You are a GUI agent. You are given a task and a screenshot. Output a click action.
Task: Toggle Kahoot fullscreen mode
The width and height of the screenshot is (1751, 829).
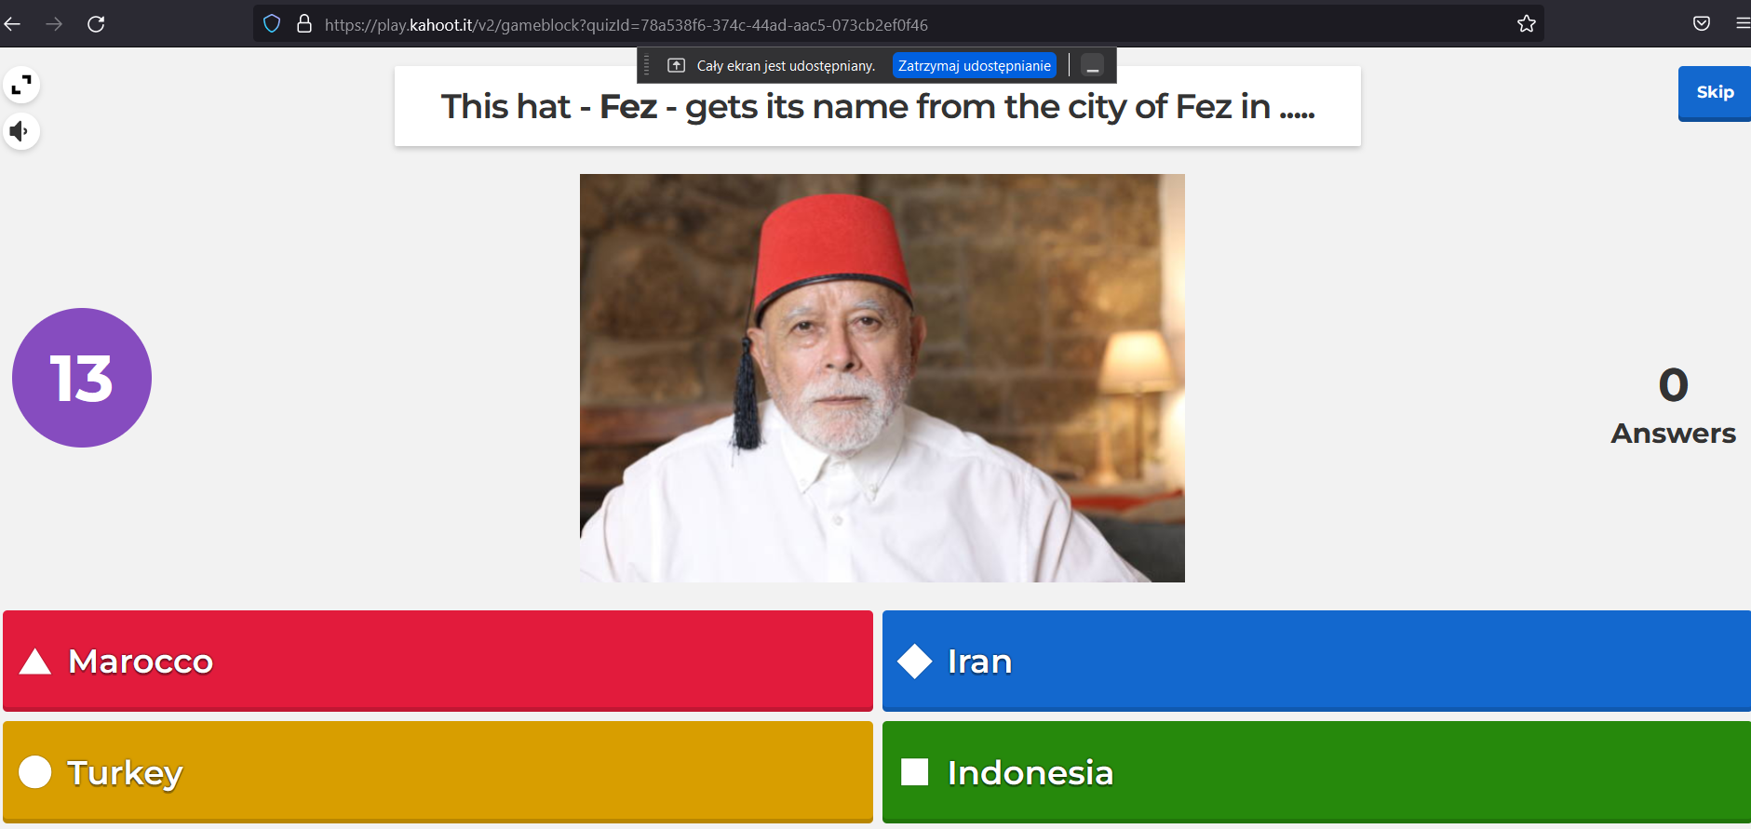tap(21, 86)
